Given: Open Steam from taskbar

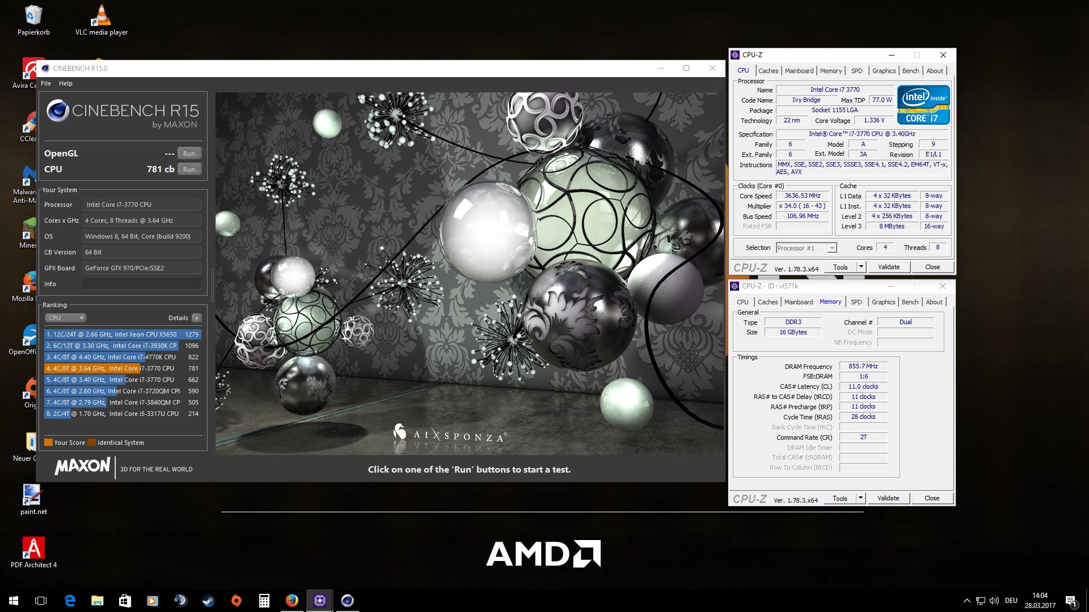Looking at the screenshot, I should pos(208,601).
